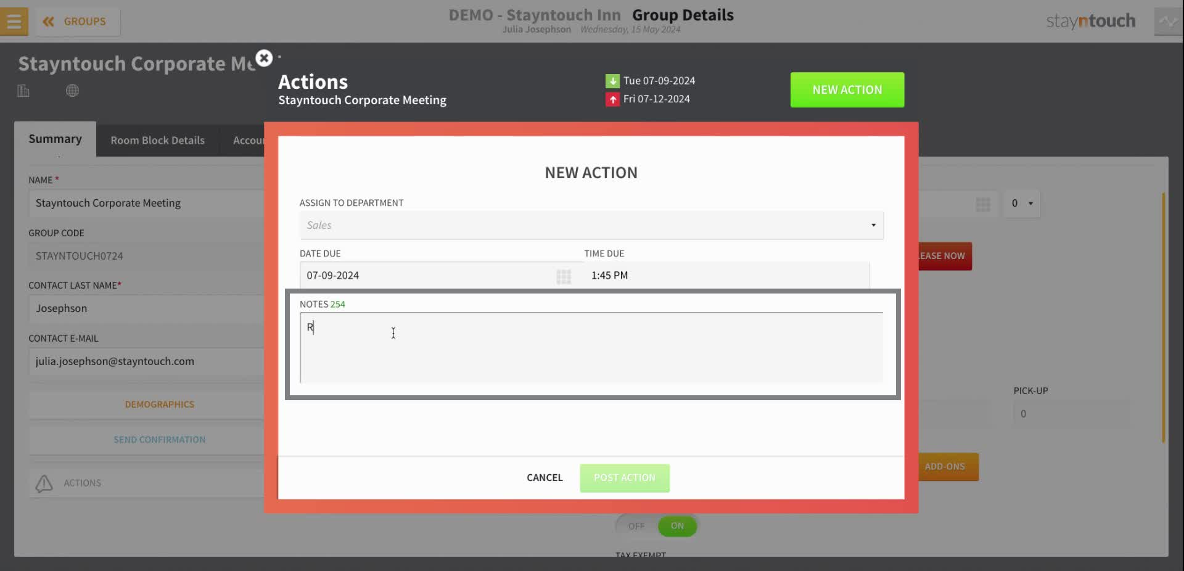Open Demographics
The width and height of the screenshot is (1184, 571).
(146, 405)
